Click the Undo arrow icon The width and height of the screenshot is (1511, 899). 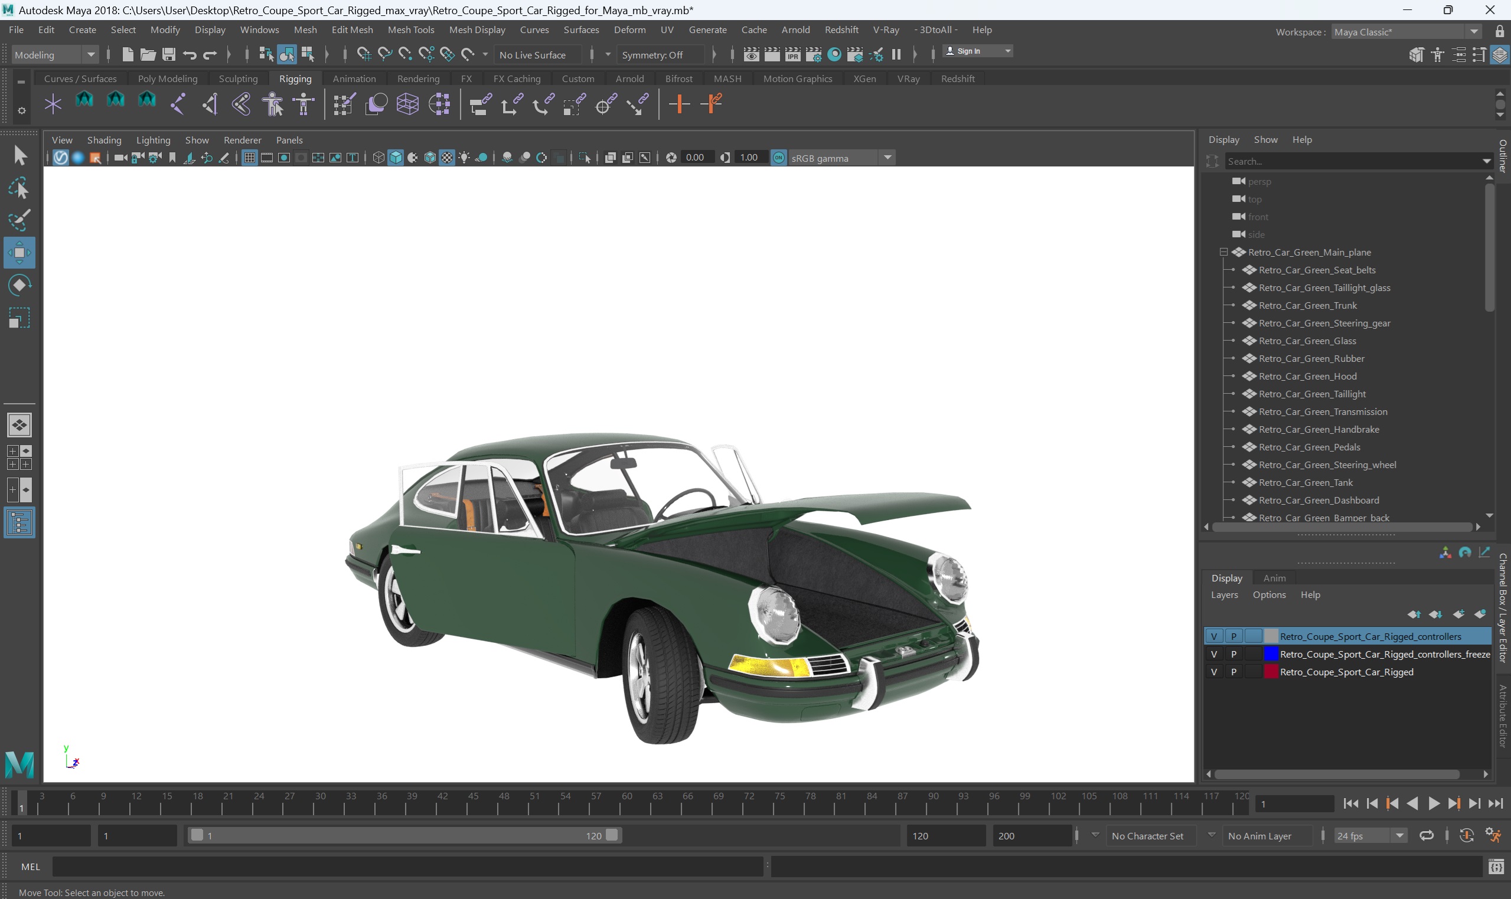coord(190,55)
